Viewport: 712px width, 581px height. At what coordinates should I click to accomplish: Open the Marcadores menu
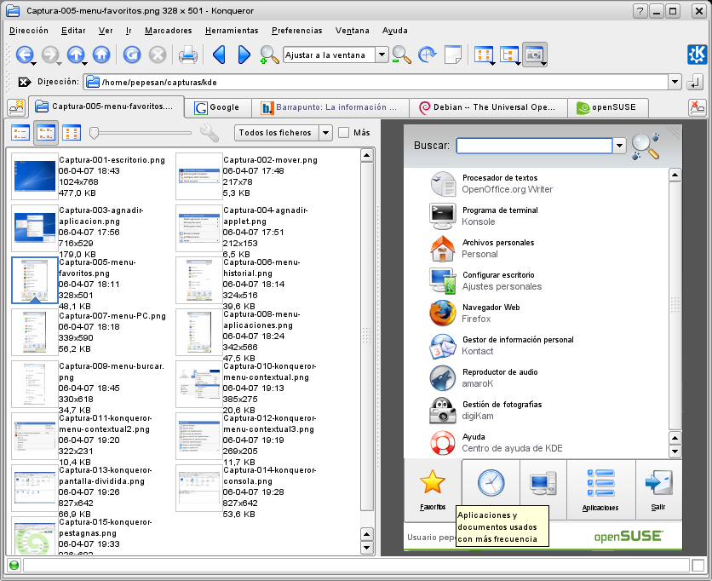(x=168, y=30)
